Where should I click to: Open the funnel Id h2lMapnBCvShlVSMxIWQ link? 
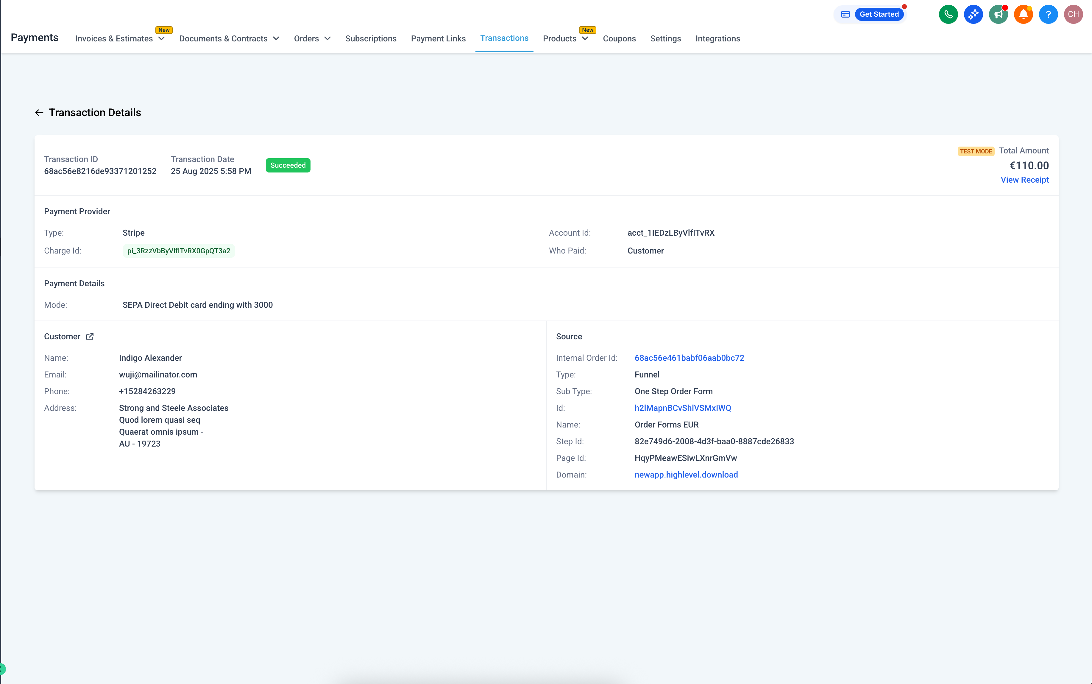[x=682, y=408]
